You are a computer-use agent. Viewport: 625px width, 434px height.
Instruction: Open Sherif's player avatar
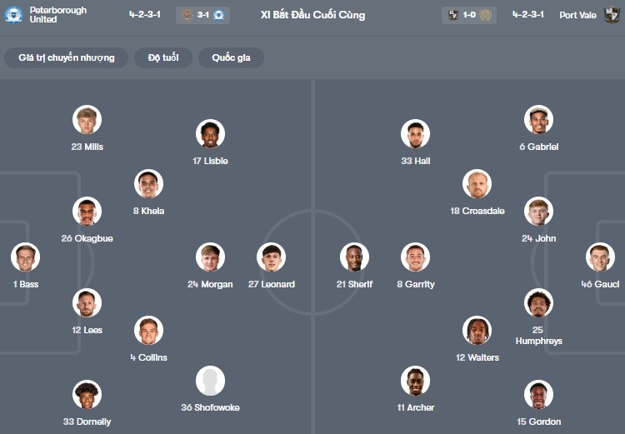(x=354, y=257)
